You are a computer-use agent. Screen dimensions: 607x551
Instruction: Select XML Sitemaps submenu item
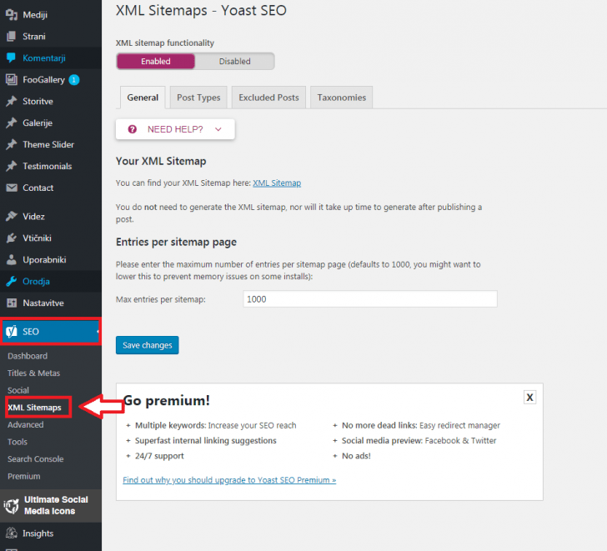(35, 408)
